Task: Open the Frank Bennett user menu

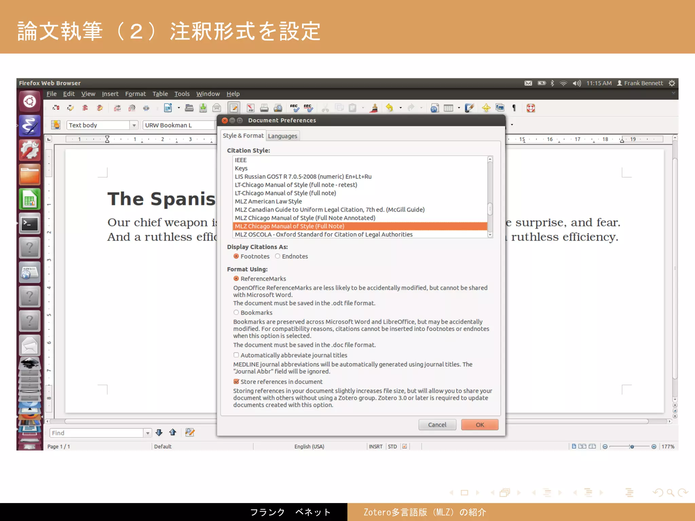Action: [x=640, y=83]
